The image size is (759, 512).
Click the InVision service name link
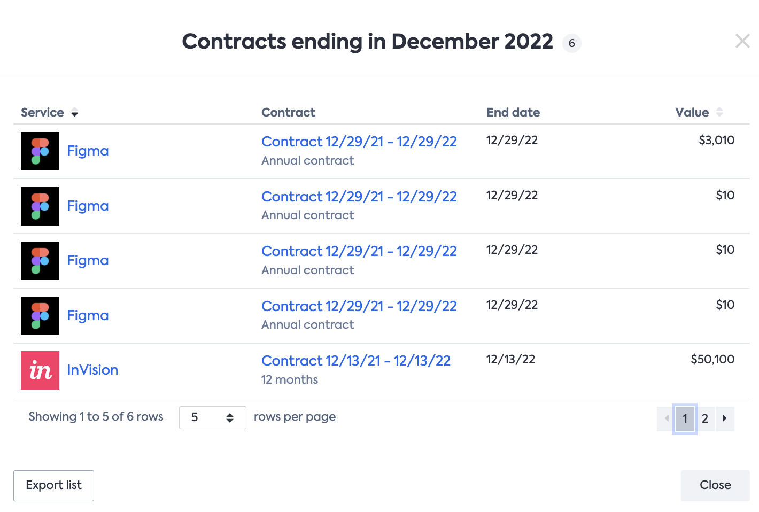92,370
